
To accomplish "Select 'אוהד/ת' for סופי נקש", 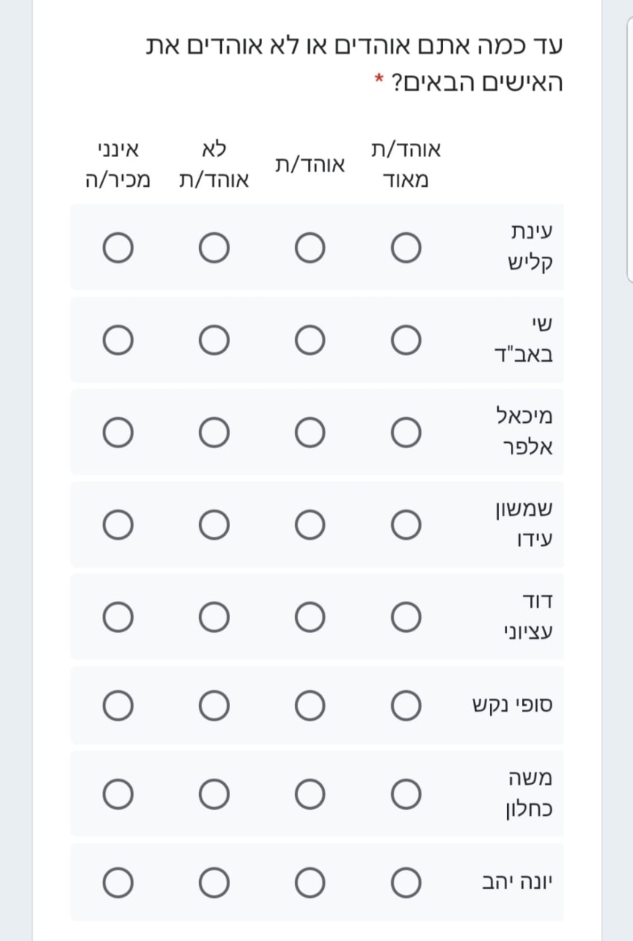I will pyautogui.click(x=310, y=705).
